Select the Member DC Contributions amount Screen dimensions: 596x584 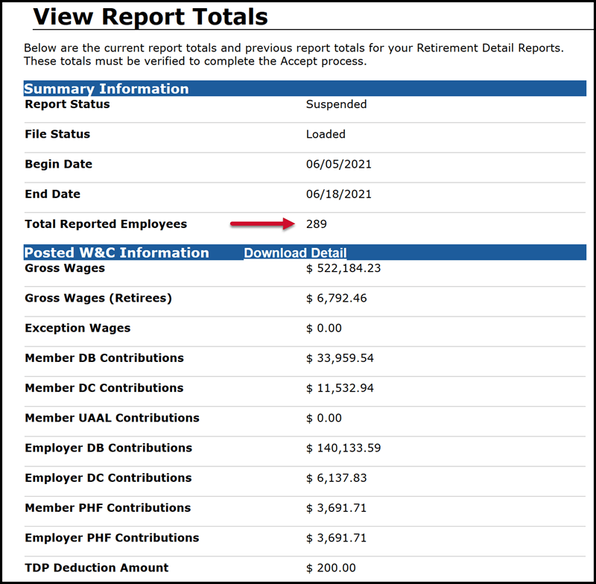coord(340,388)
